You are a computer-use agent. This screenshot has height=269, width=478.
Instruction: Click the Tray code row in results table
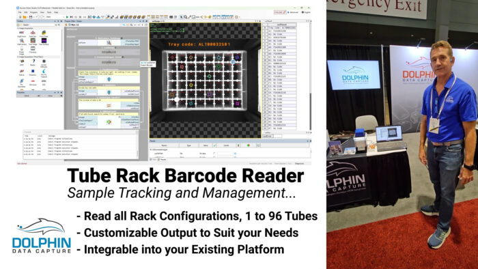280,28
